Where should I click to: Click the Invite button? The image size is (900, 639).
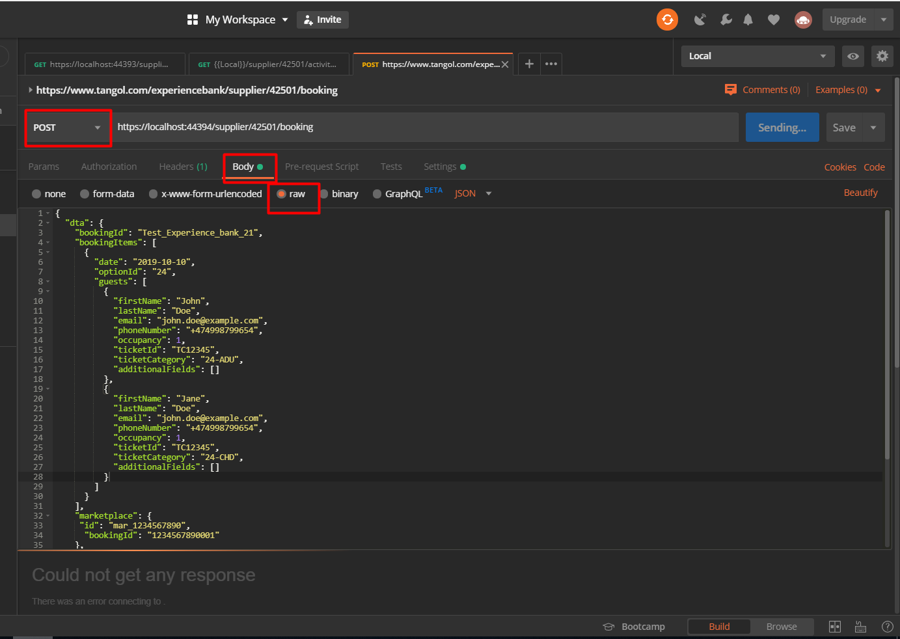coord(323,20)
